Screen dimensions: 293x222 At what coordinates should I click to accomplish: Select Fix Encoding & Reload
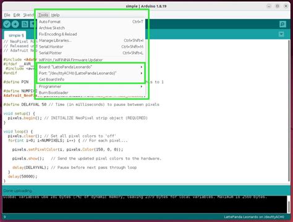click(91, 34)
